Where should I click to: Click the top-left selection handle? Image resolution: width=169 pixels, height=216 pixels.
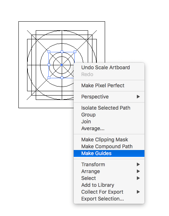point(49,52)
